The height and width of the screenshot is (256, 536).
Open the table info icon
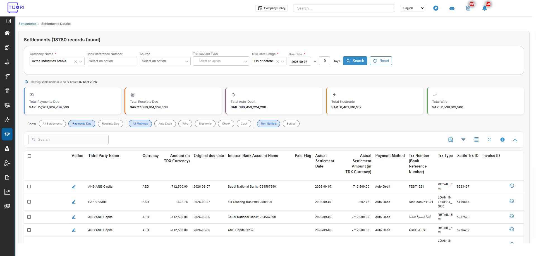coord(502,140)
